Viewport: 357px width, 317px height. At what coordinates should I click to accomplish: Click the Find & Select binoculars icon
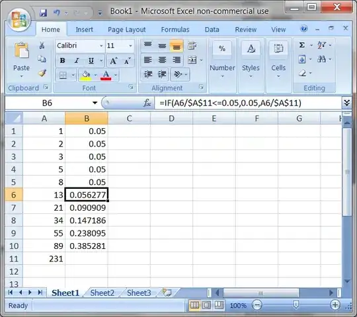(x=321, y=59)
